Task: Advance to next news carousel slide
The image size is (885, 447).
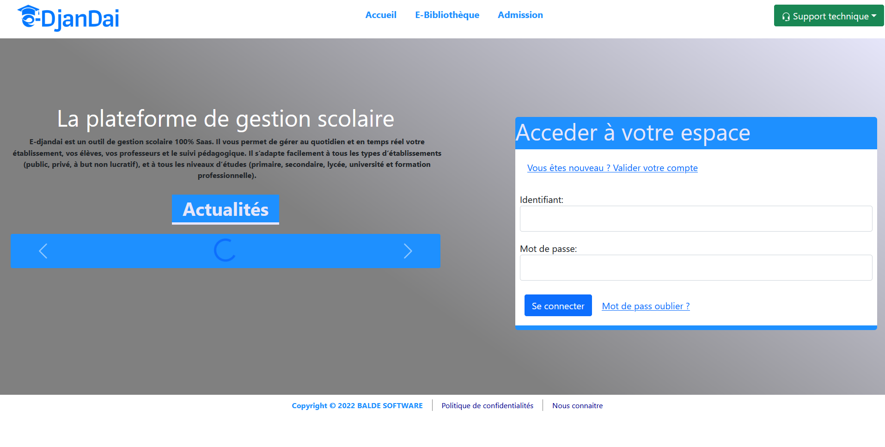Action: pos(408,251)
